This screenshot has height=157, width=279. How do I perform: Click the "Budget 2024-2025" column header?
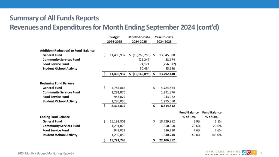tap(114, 39)
